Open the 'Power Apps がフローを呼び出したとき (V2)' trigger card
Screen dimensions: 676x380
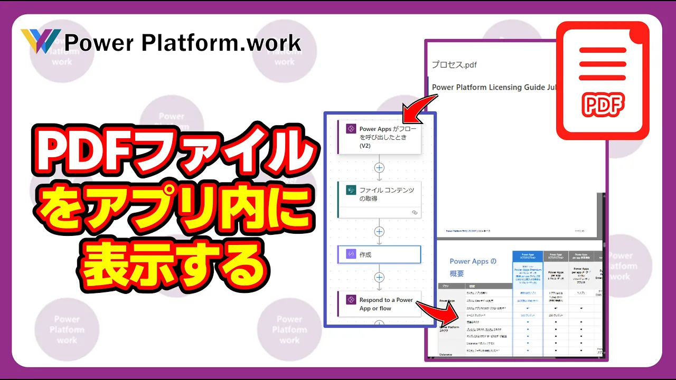point(379,137)
